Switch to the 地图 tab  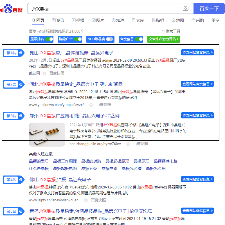tap(178, 20)
